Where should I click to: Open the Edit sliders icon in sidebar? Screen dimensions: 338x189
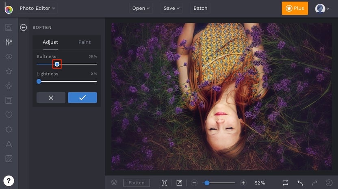point(9,42)
